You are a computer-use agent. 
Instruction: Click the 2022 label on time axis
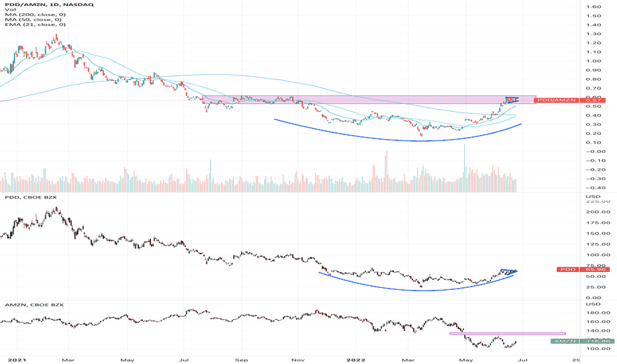coord(357,359)
